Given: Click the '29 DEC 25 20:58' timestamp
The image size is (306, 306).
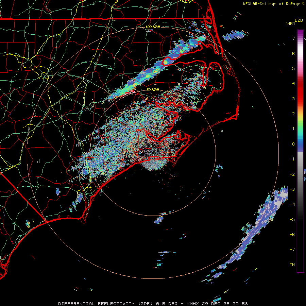Looking at the screenshot, I should [225, 304].
